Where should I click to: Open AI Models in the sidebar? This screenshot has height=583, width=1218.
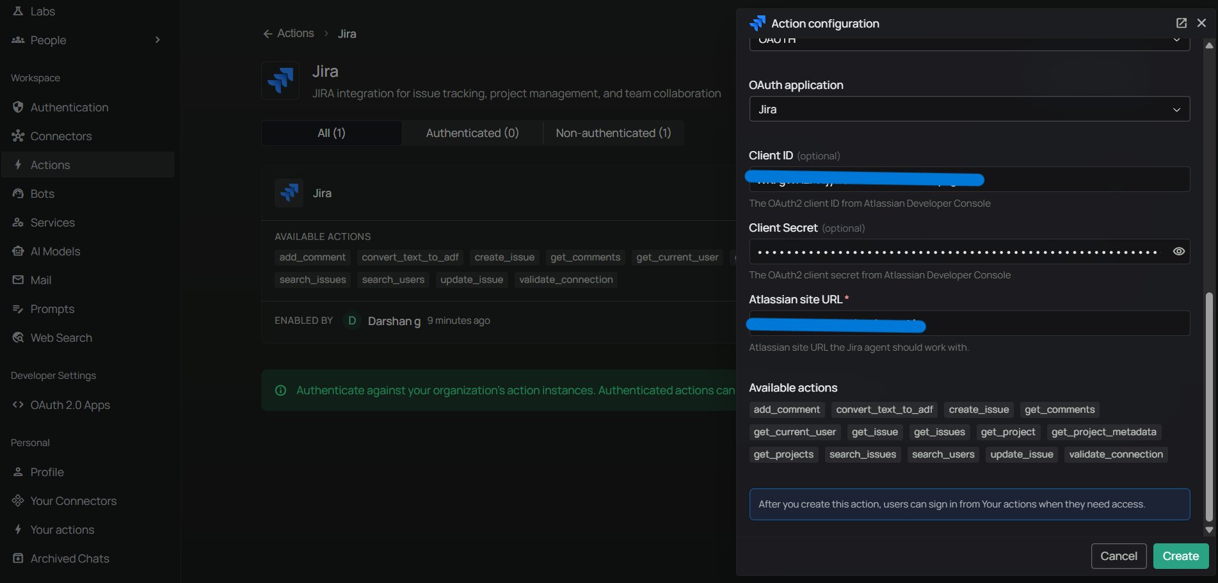click(x=88, y=251)
